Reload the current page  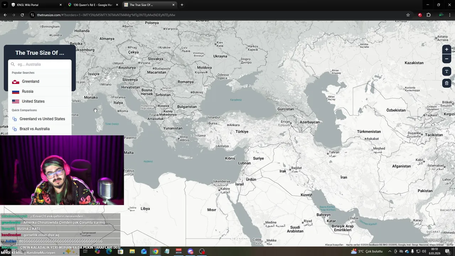pos(22,15)
